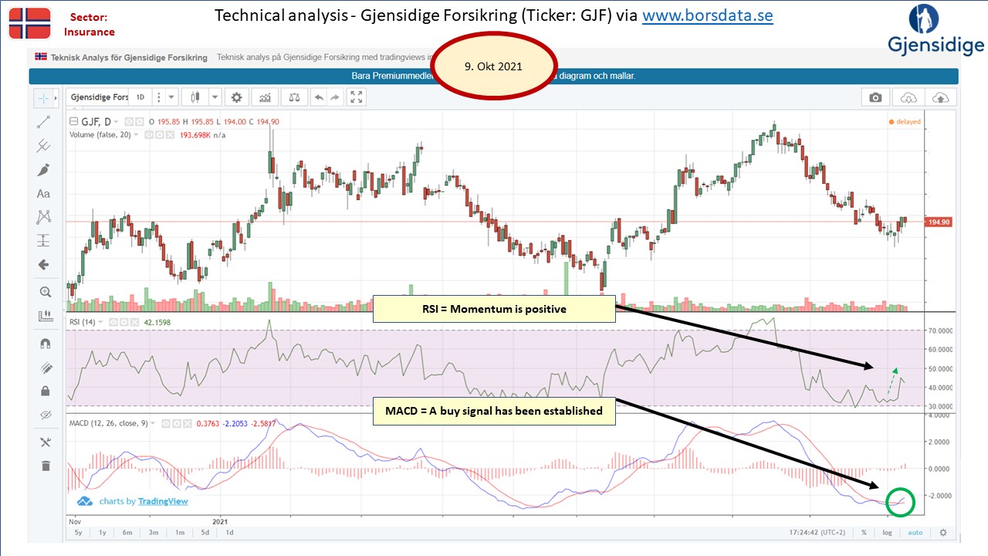
Task: Switch to the 1y time range
Action: (x=102, y=532)
